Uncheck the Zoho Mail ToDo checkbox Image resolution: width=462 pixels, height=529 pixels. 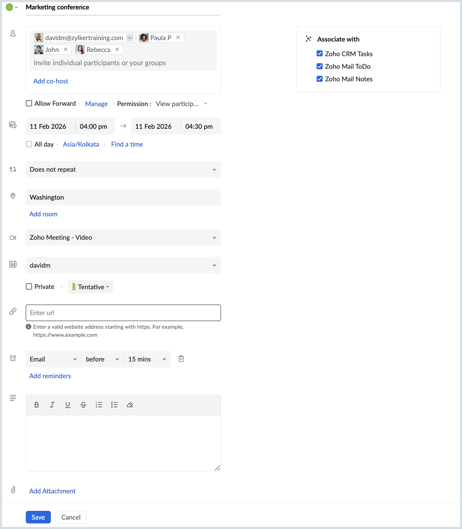click(x=319, y=66)
